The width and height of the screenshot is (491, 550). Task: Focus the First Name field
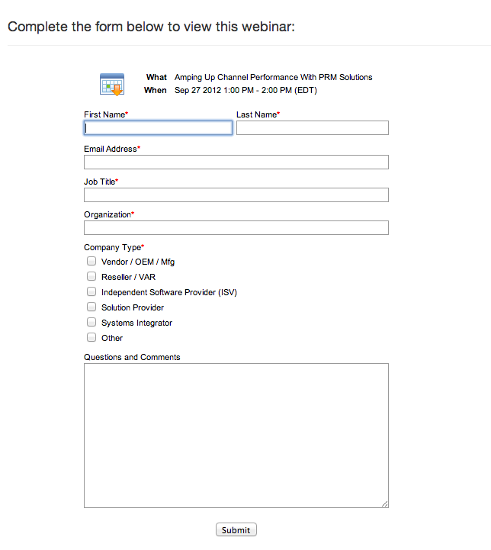[x=158, y=127]
